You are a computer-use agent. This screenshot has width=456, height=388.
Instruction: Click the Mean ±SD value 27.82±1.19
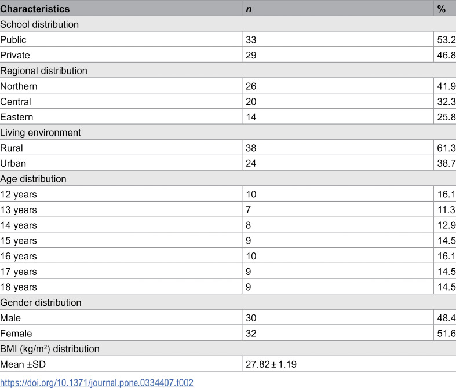[271, 364]
